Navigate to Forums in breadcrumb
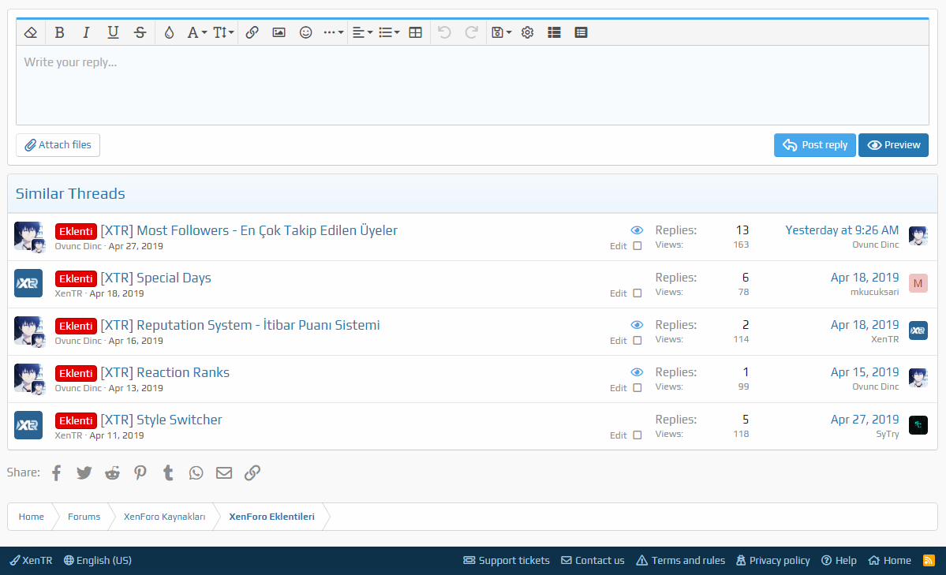 pos(84,517)
